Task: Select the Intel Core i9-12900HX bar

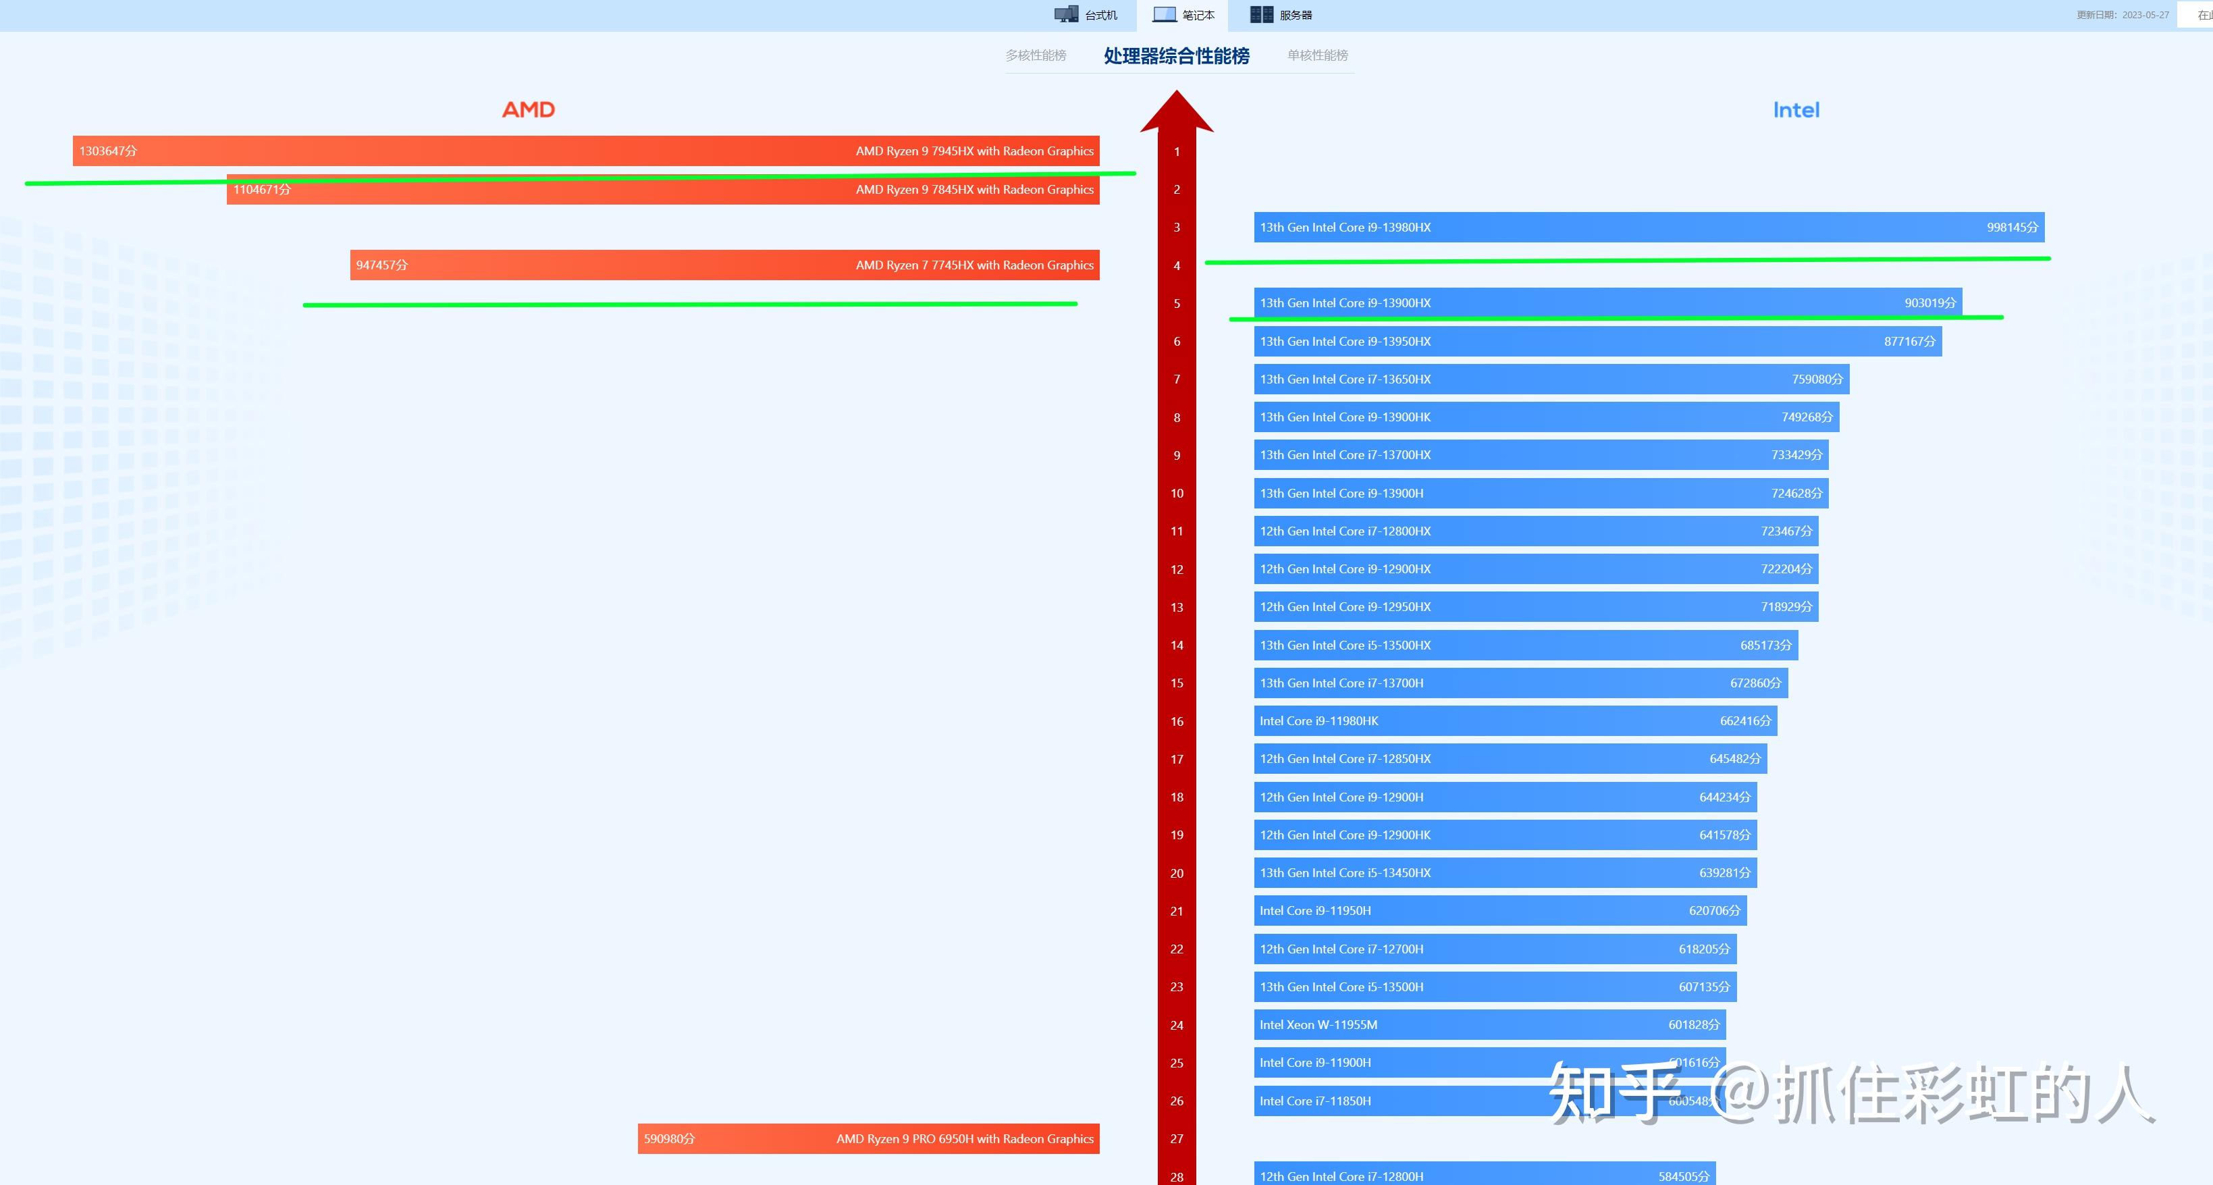Action: [x=1536, y=569]
